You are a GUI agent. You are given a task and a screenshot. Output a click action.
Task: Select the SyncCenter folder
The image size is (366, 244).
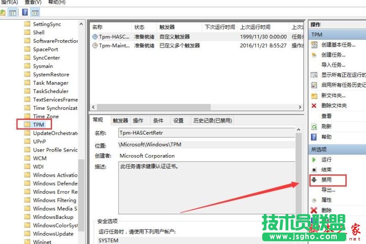[47, 58]
